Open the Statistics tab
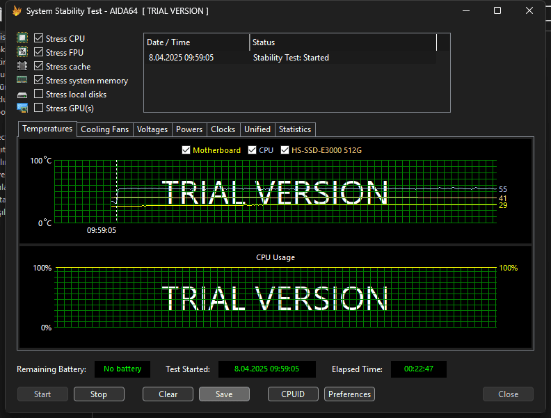The width and height of the screenshot is (551, 418). click(295, 129)
